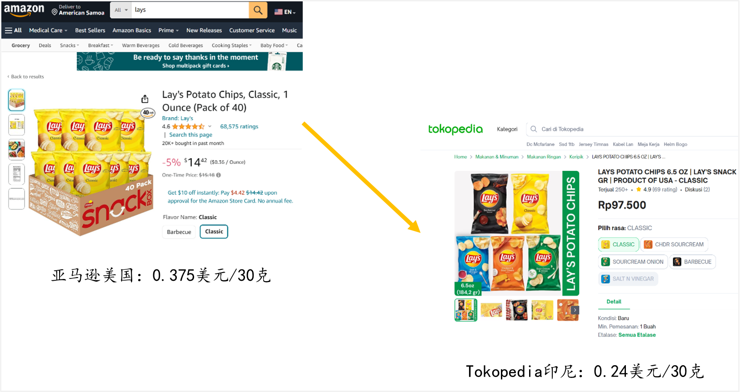The image size is (740, 392).
Task: Switch to the Detail tab
Action: click(x=614, y=302)
